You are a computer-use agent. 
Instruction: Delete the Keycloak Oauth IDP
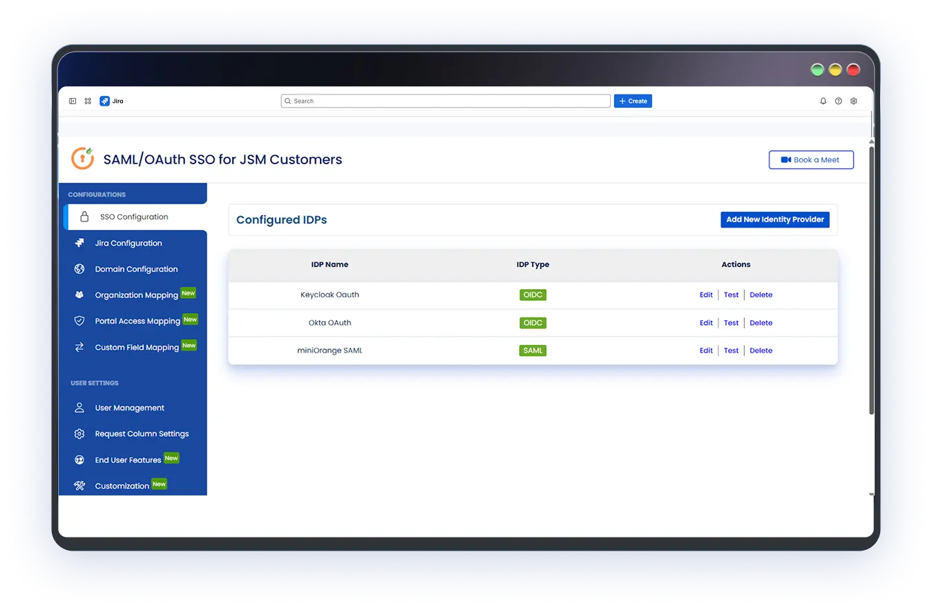761,295
